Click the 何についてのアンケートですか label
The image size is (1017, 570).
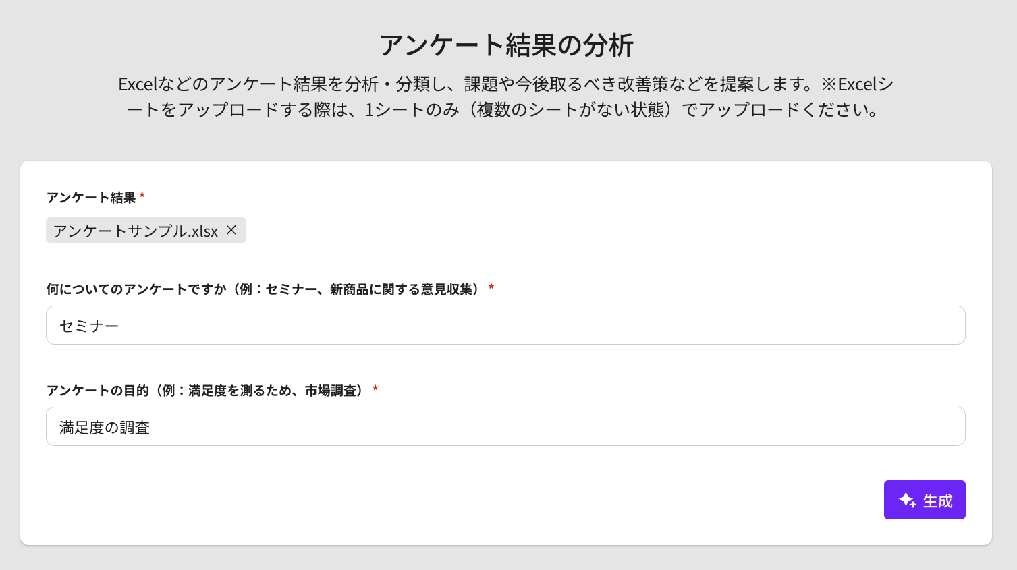[x=263, y=289]
